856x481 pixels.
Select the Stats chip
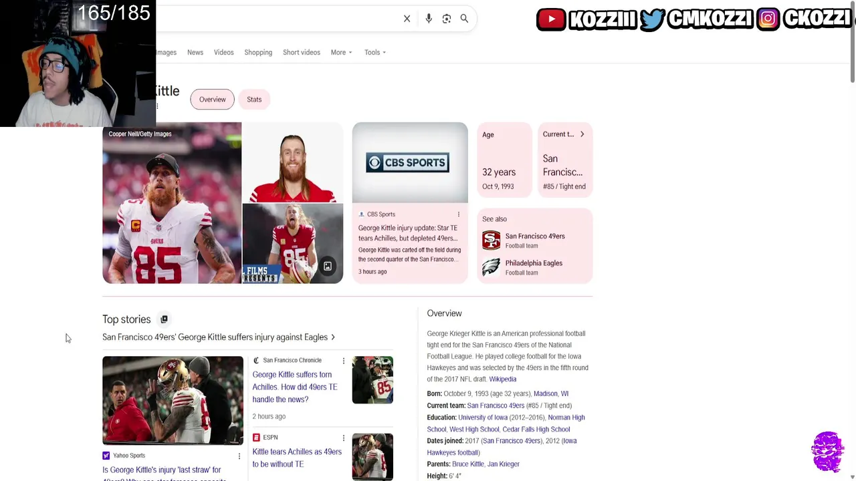point(254,100)
